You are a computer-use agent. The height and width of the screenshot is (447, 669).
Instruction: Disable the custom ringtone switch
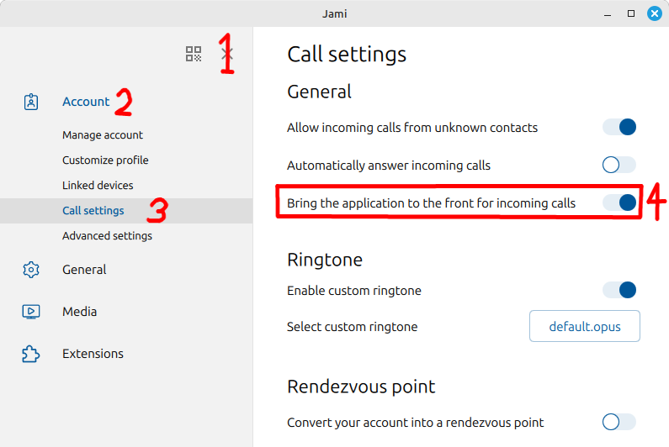pos(619,290)
